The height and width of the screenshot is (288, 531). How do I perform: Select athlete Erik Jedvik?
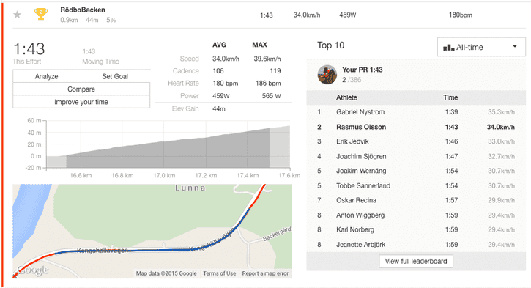pyautogui.click(x=352, y=141)
